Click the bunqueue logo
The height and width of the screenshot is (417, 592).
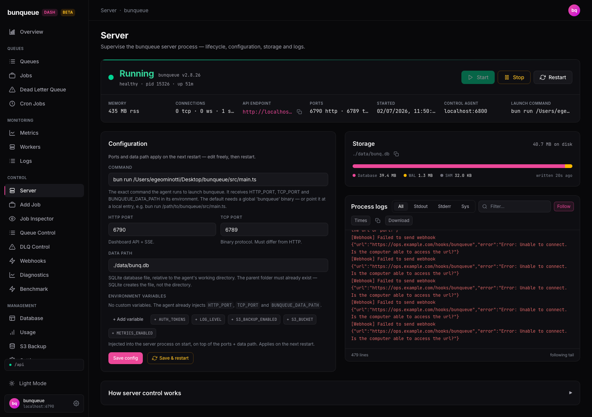pyautogui.click(x=23, y=12)
